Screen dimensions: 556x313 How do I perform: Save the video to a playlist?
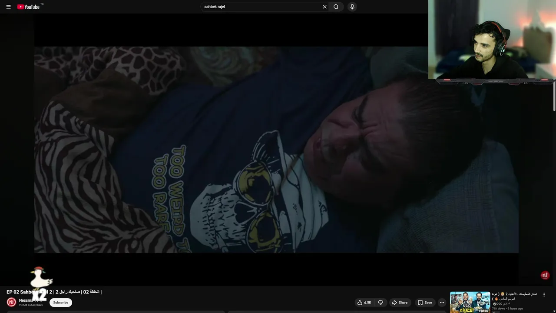tap(425, 303)
